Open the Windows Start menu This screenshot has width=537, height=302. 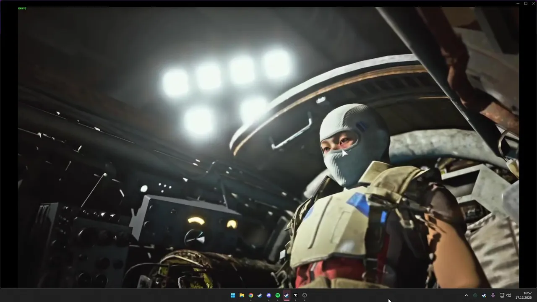coord(233,295)
